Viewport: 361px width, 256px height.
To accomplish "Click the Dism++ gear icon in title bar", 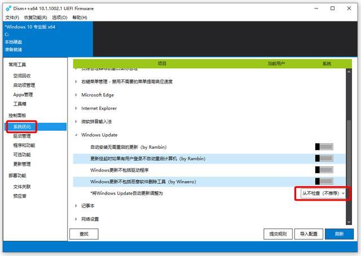I will point(8,8).
